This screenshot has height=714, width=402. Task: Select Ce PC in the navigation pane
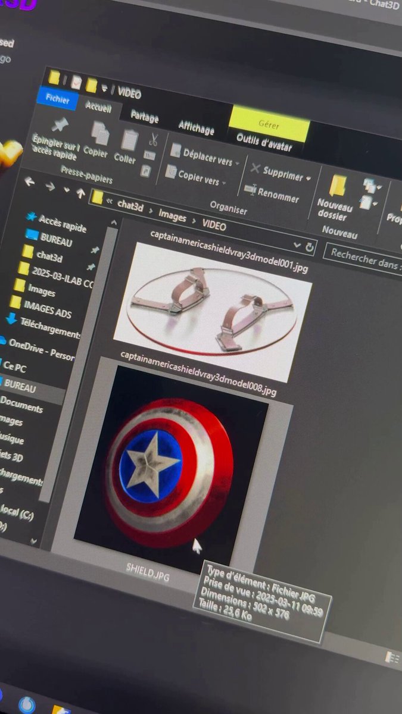click(14, 367)
